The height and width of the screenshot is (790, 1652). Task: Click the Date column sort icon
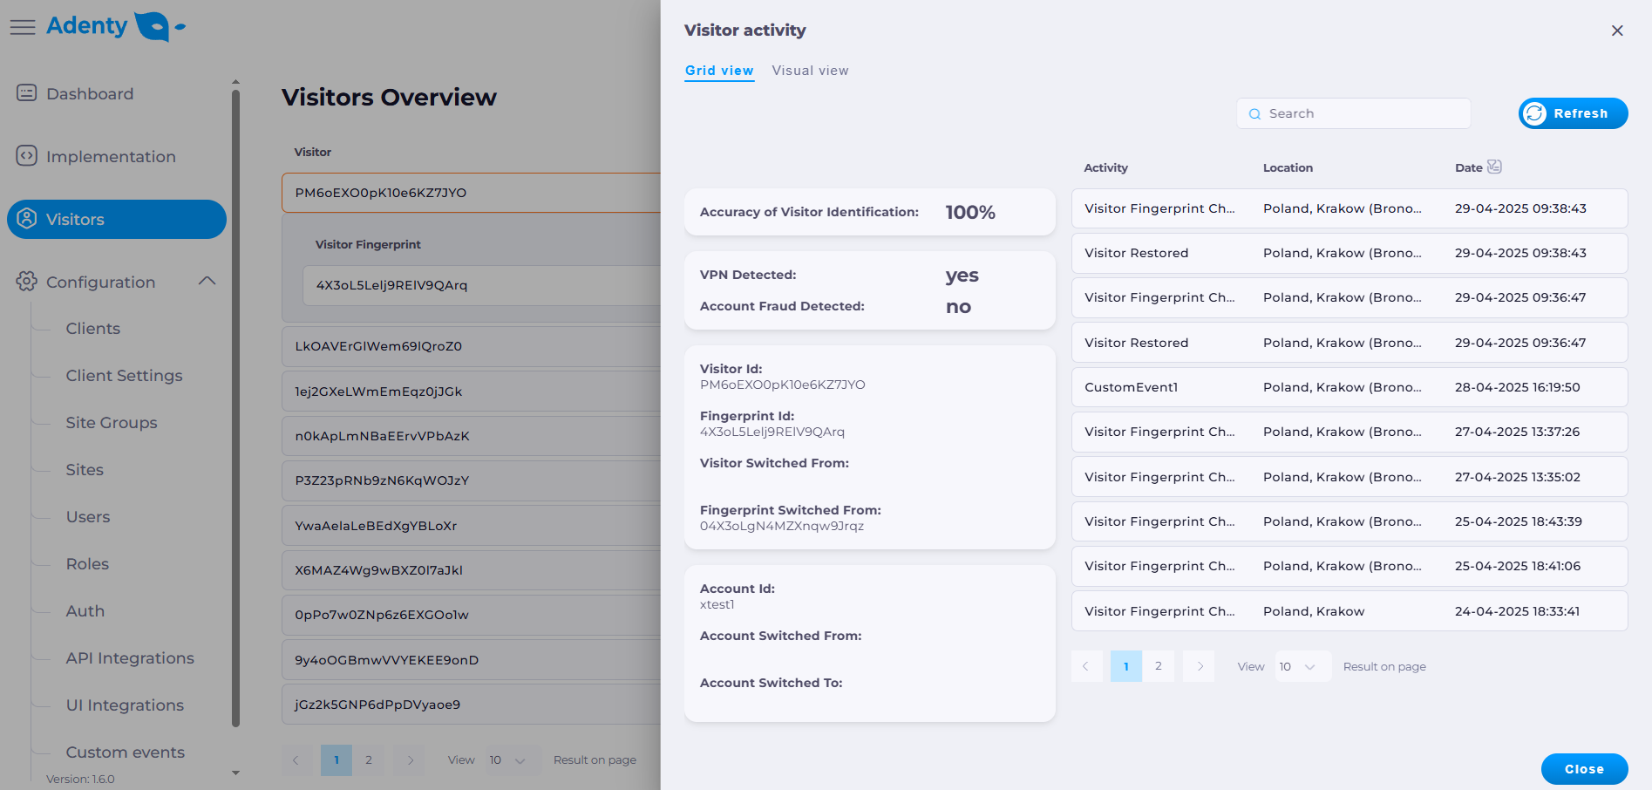pos(1494,167)
